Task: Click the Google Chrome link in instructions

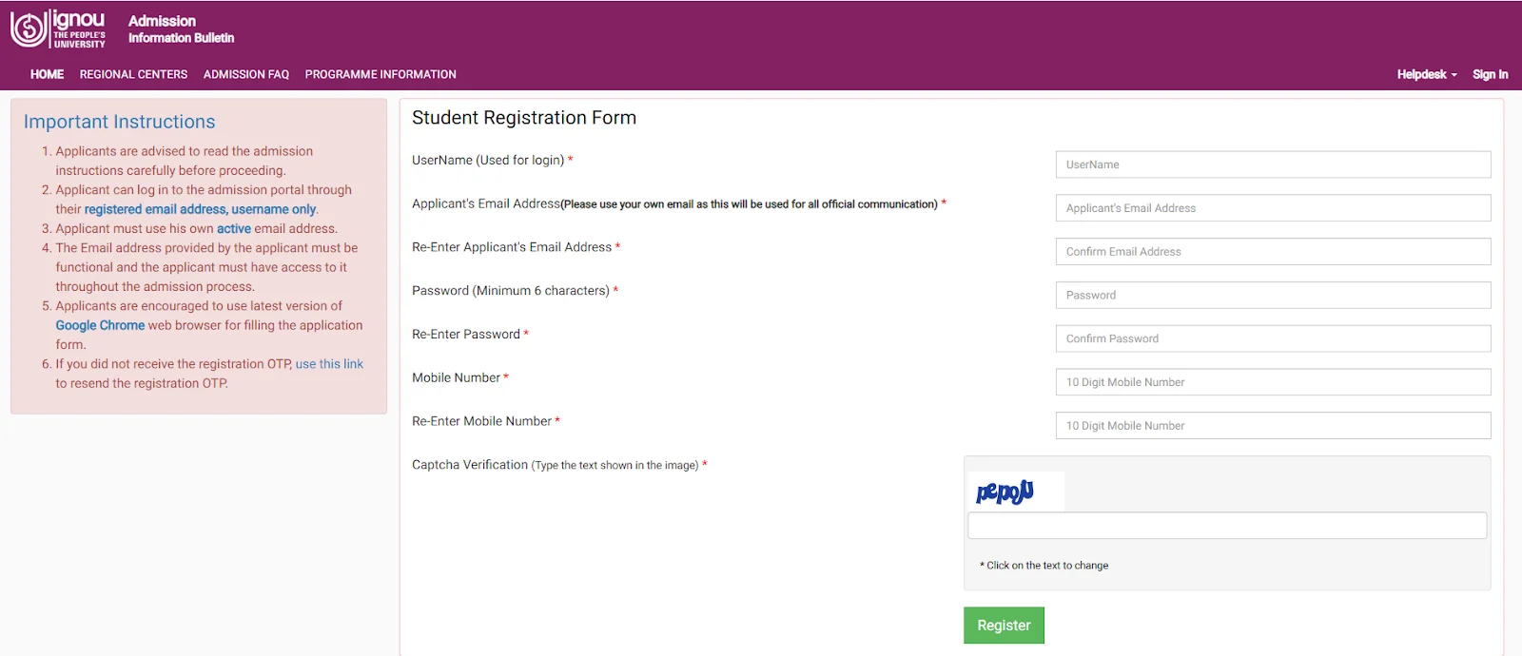Action: point(99,324)
